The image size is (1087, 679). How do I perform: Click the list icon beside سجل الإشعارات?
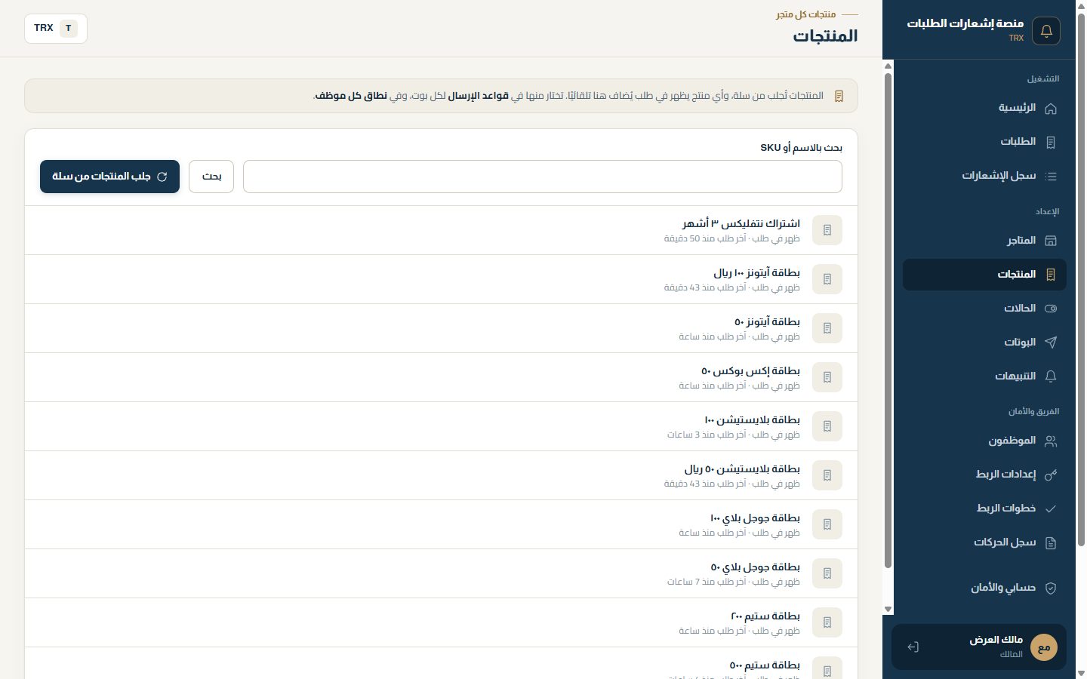(1050, 176)
